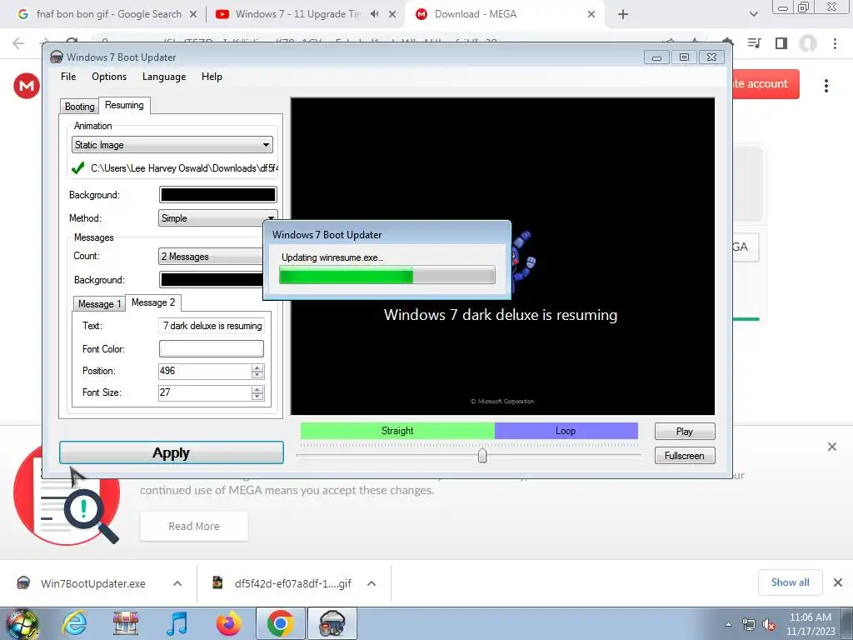
Task: Expand Win7BootUpdater.exe download options
Action: pos(177,583)
